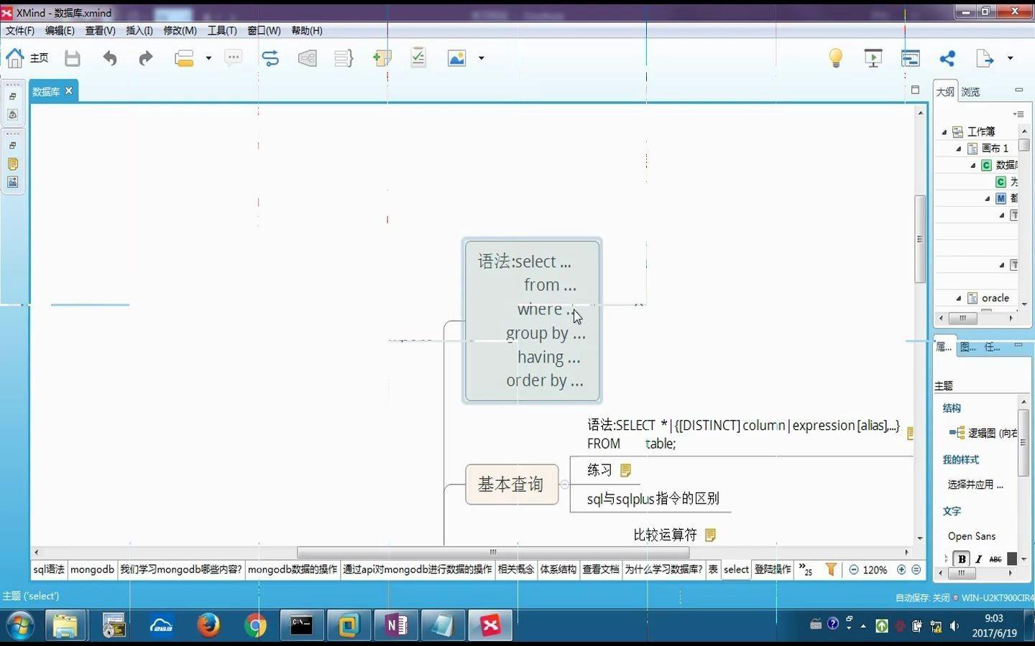Insert a relationship curve between topics

pyautogui.click(x=270, y=58)
